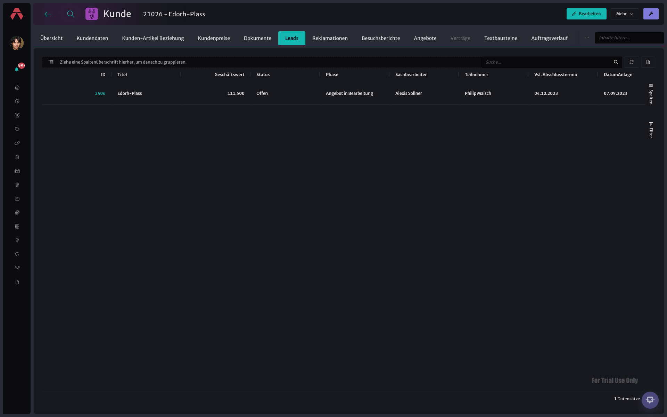Open the Mehr dropdown menu

pos(625,14)
